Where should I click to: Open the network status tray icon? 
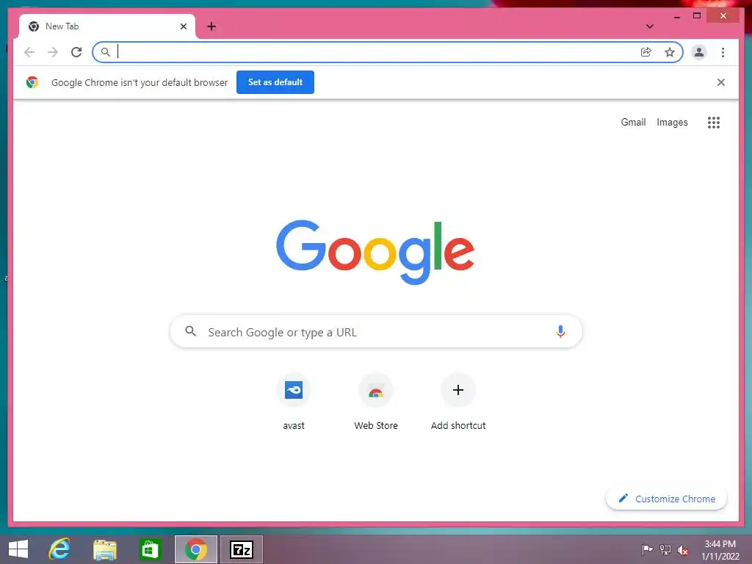[x=665, y=549]
